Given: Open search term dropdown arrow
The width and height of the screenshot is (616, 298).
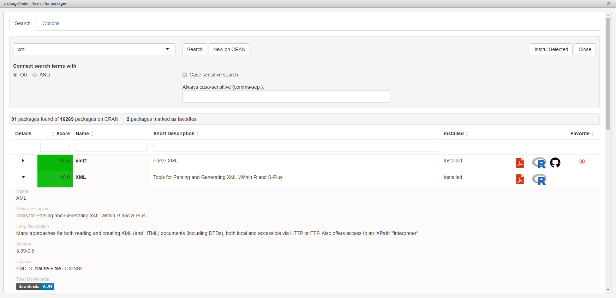Looking at the screenshot, I should point(167,49).
